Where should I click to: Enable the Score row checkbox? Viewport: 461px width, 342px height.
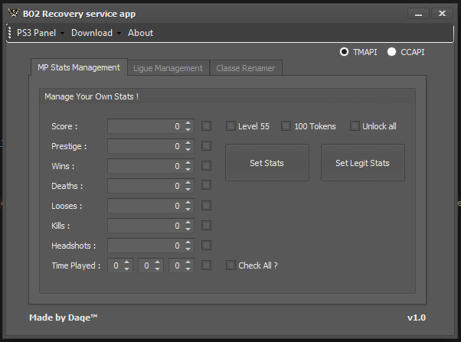[x=207, y=126]
